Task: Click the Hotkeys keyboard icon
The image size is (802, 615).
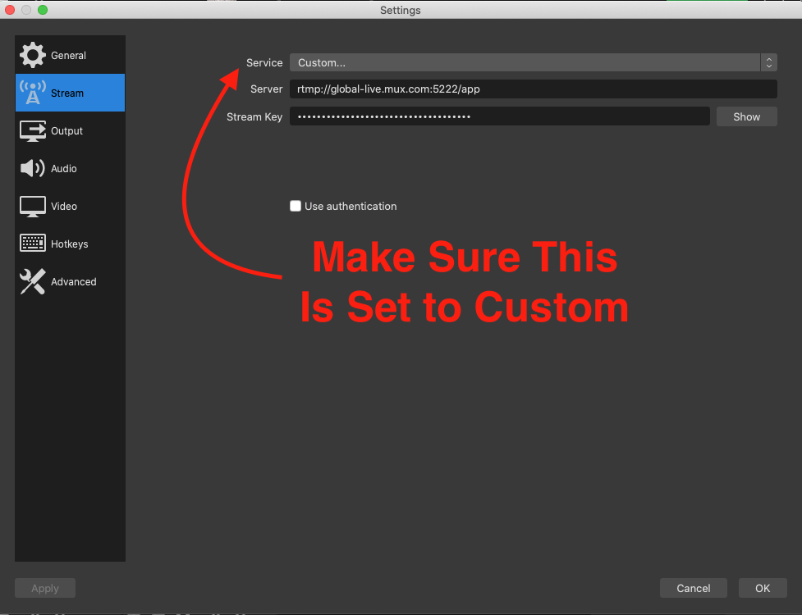Action: click(33, 244)
